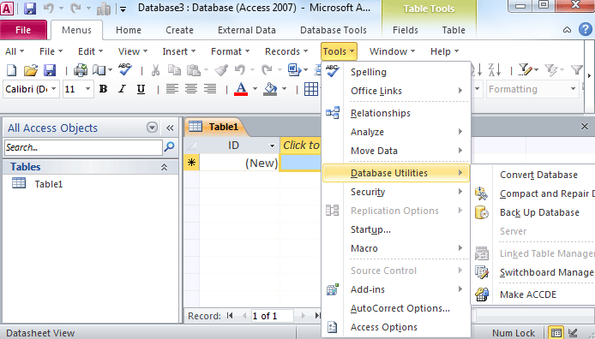This screenshot has width=595, height=339.
Task: Switch to the Fields tab
Action: pos(406,30)
